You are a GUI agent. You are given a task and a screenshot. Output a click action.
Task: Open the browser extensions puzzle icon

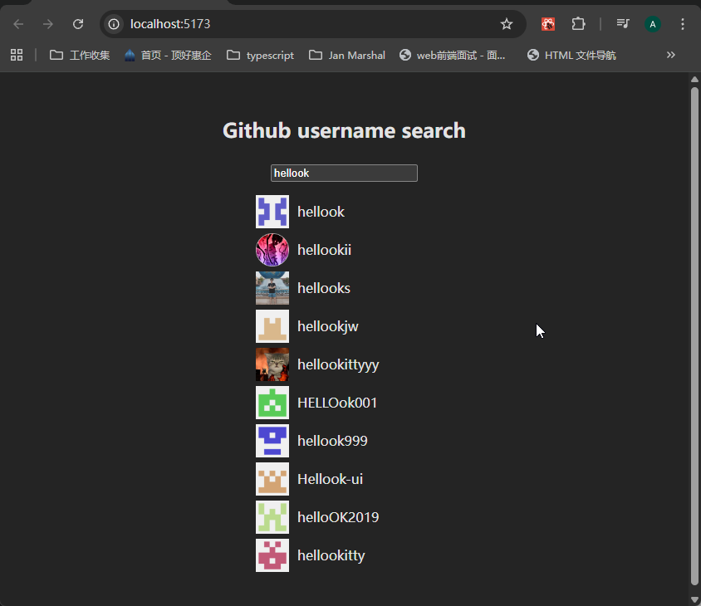click(579, 24)
